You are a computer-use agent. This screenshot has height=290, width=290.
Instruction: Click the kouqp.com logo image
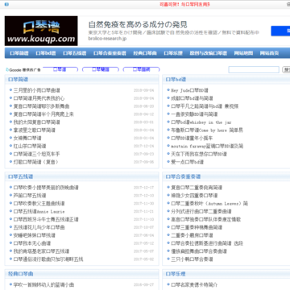coord(41,31)
